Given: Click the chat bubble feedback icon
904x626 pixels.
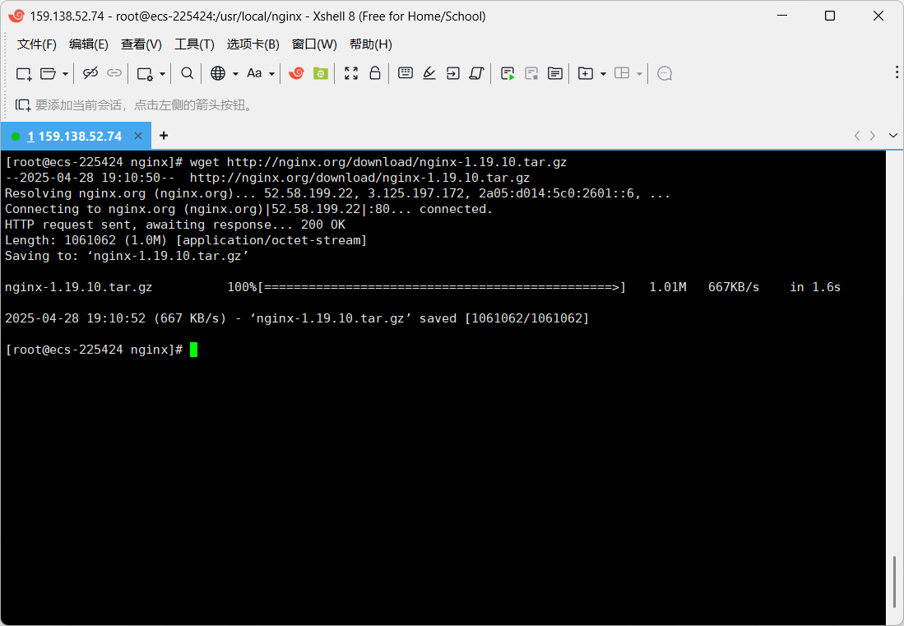Looking at the screenshot, I should point(665,73).
